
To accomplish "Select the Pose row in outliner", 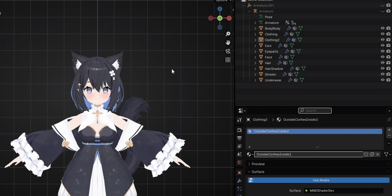I will pos(269,17).
